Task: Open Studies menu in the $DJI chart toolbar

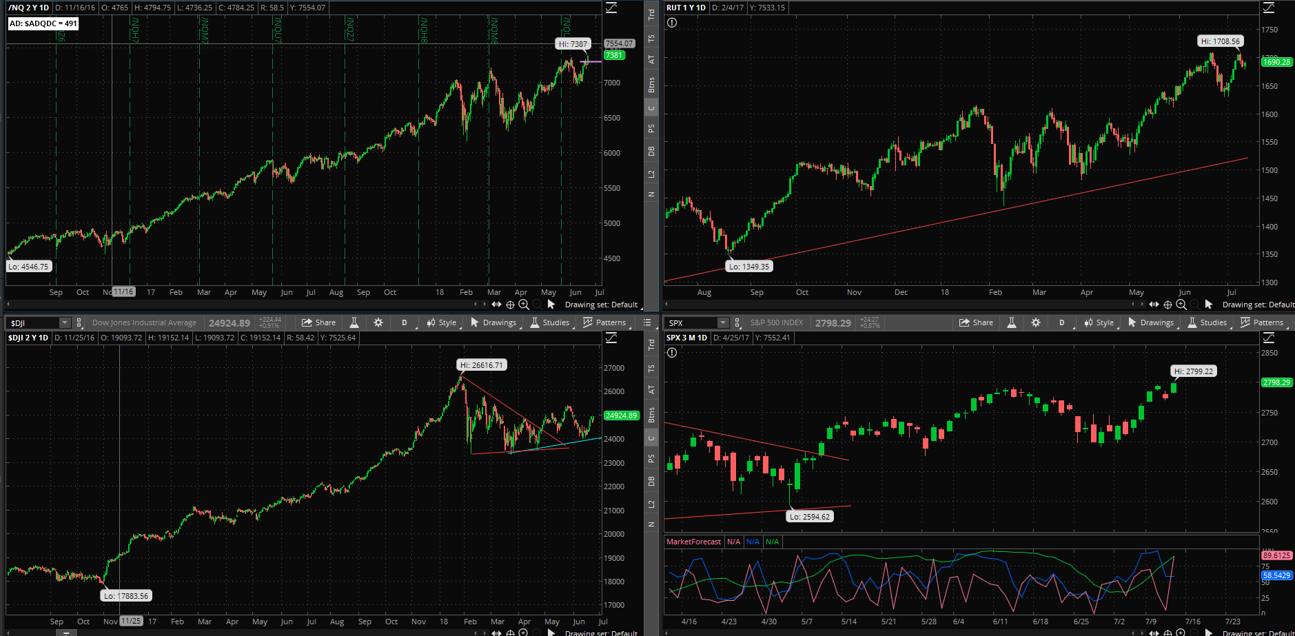Action: (x=550, y=322)
